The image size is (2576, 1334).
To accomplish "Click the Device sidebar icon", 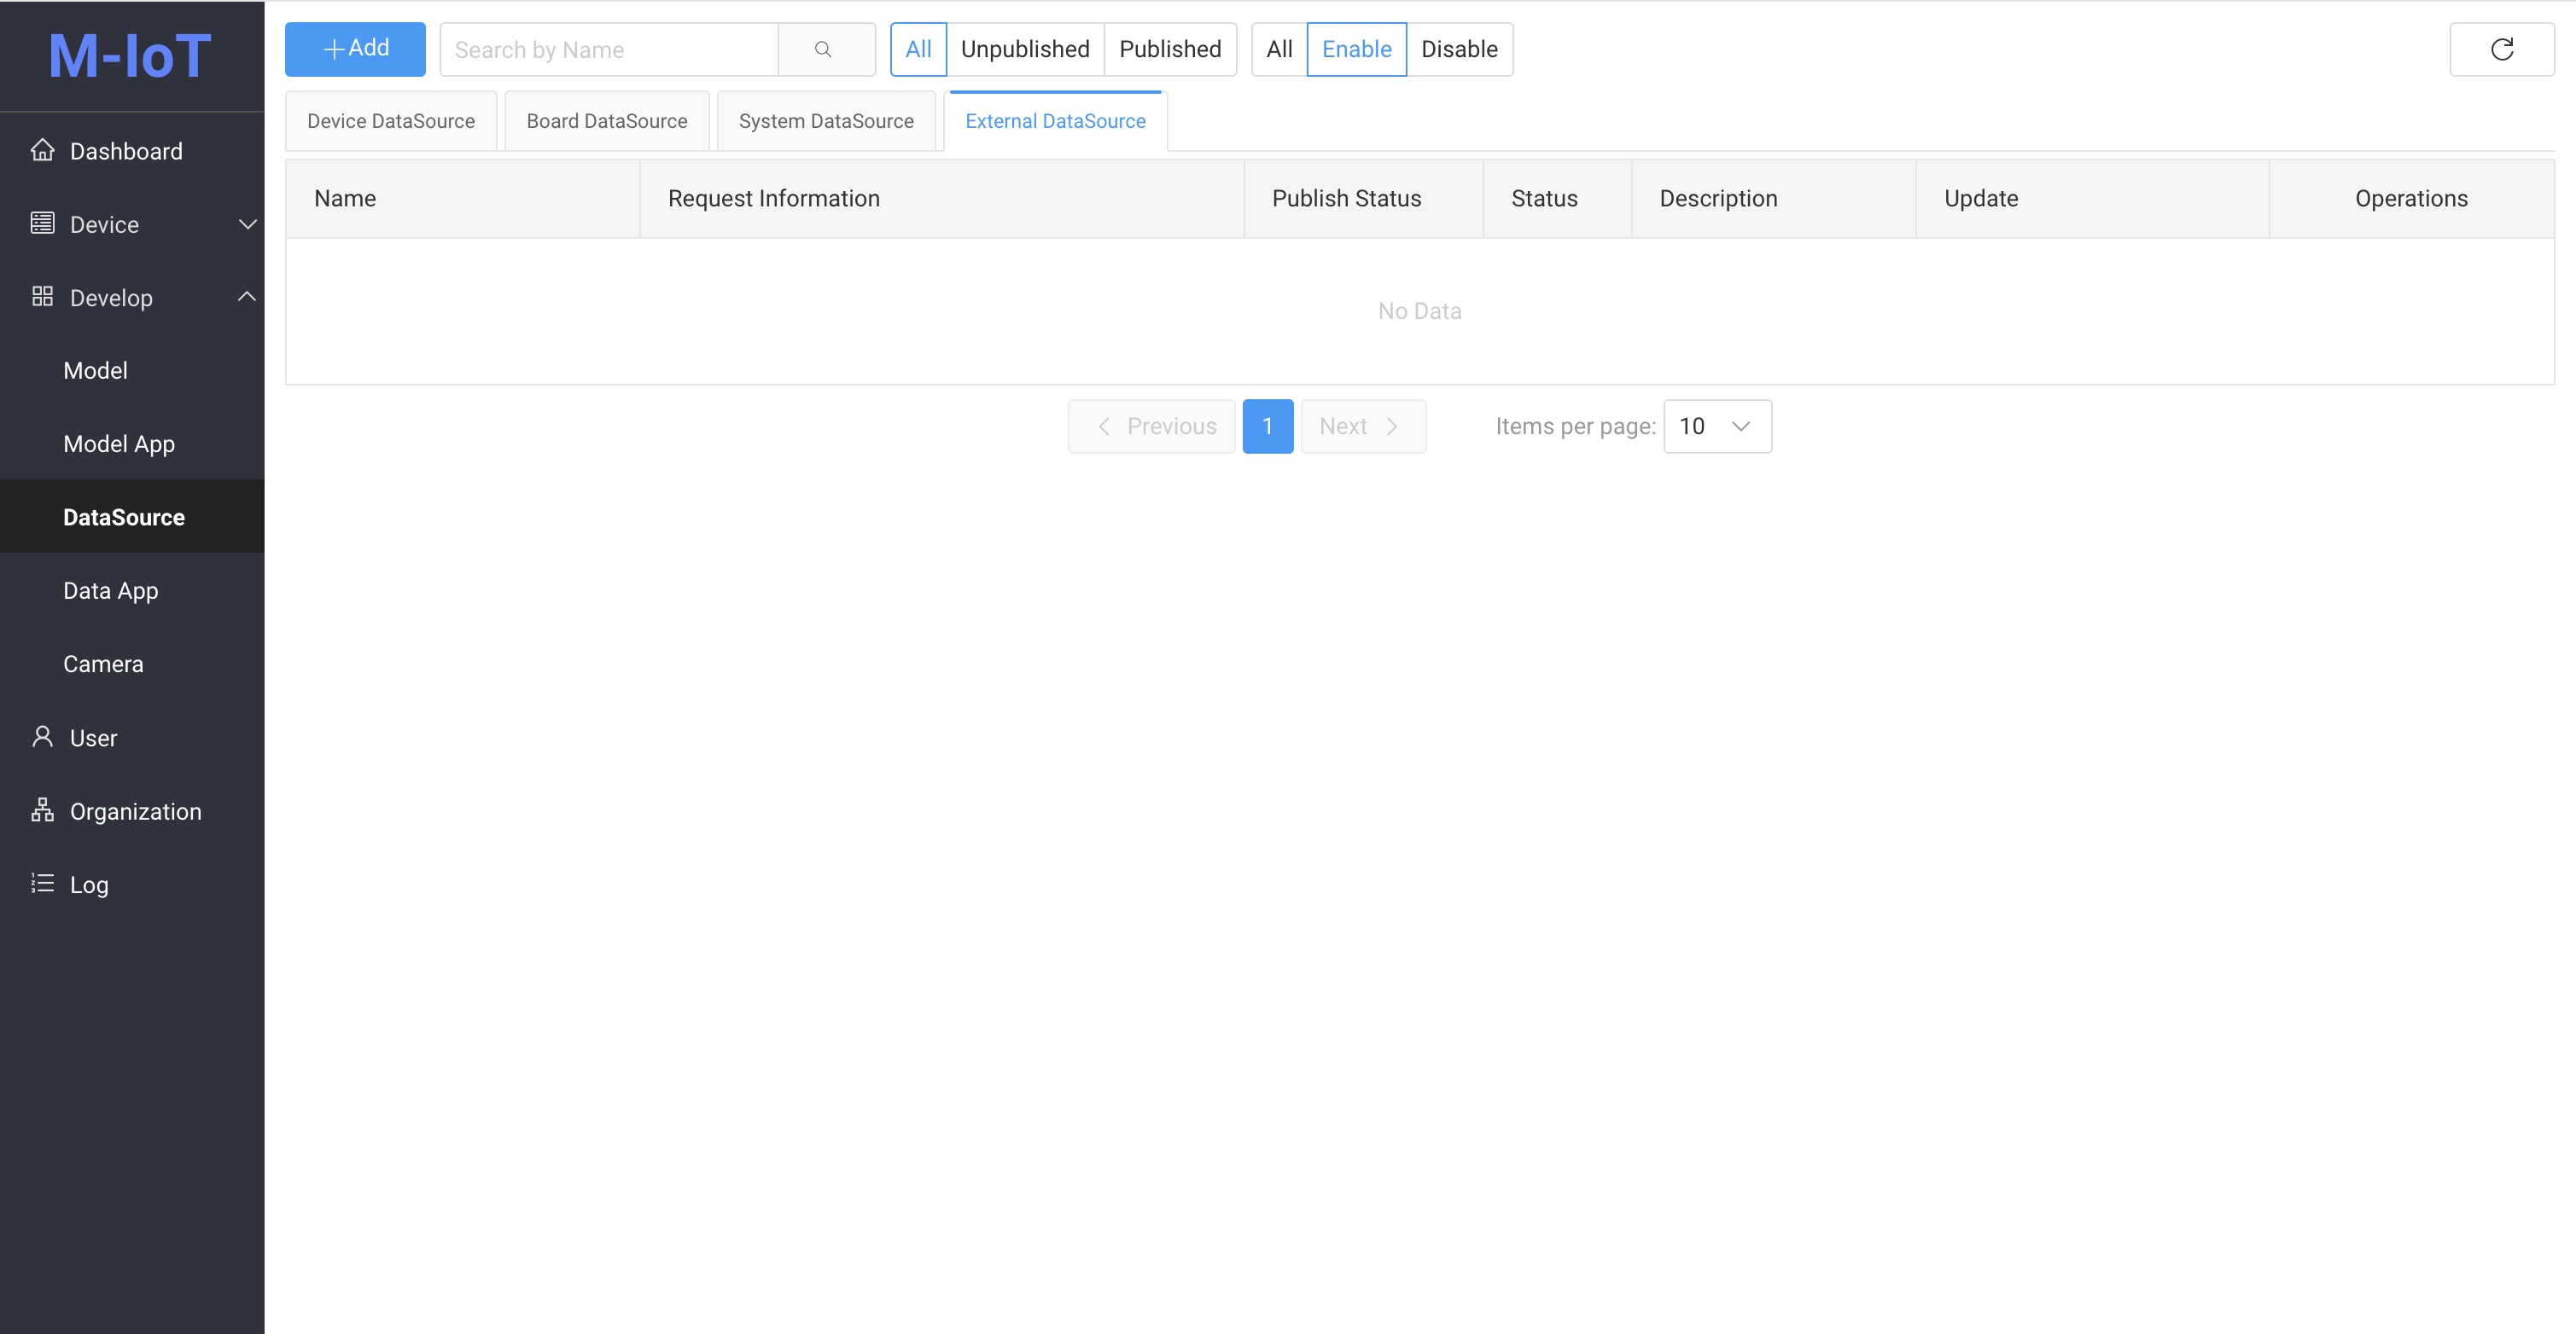I will (41, 223).
